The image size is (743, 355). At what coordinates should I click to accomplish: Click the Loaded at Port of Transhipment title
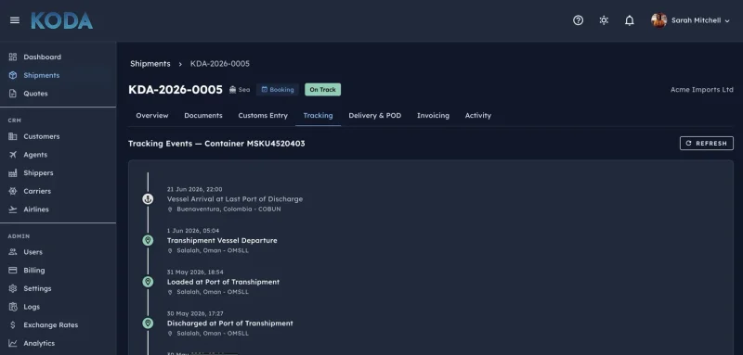[223, 282]
